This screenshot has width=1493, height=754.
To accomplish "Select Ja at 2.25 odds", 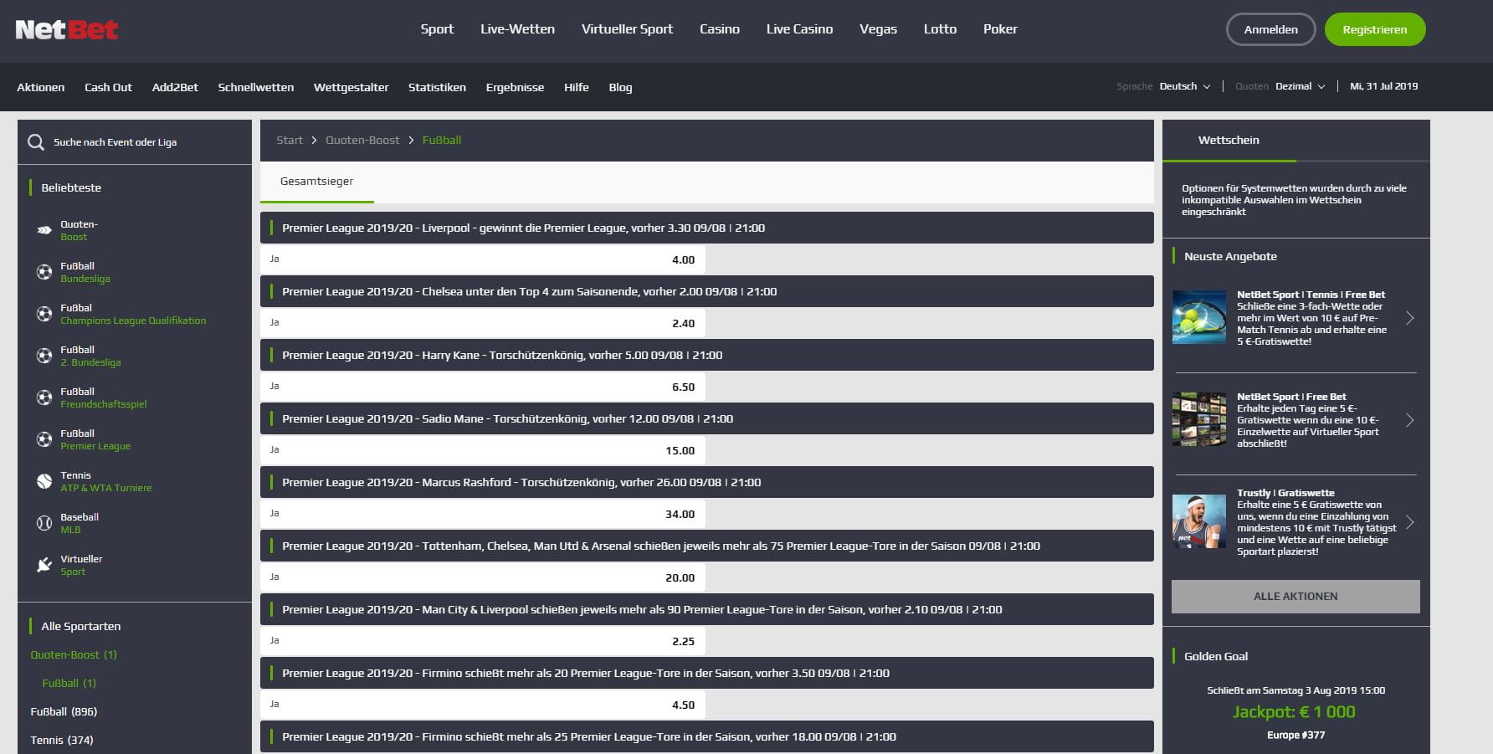I will click(483, 641).
